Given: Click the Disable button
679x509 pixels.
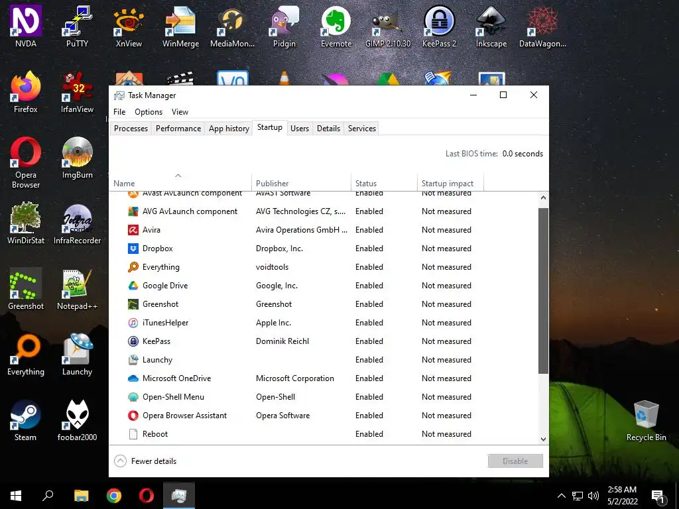Looking at the screenshot, I should (x=515, y=461).
